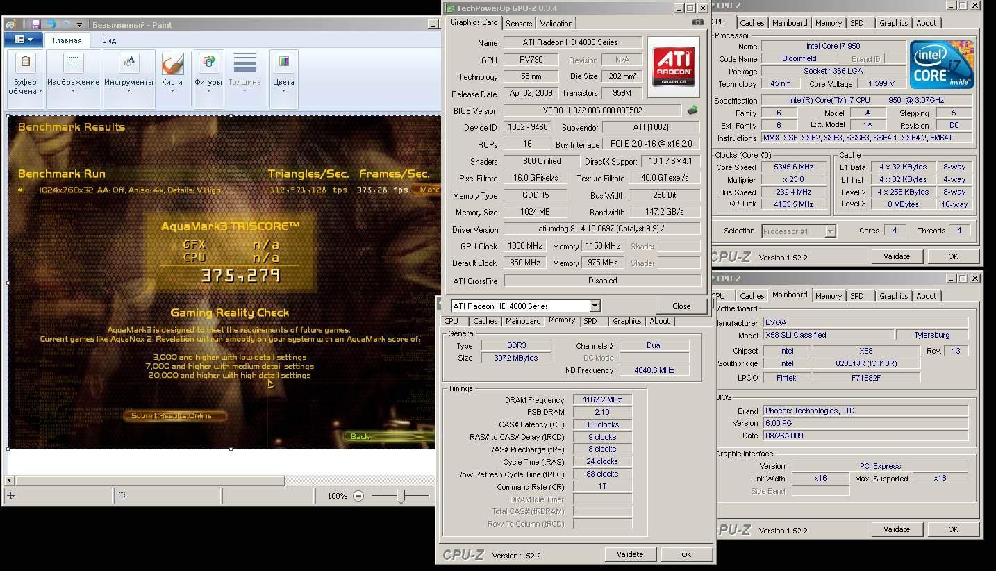Click Validate in the memory CPU-Z window
This screenshot has height=571, width=996.
point(630,554)
